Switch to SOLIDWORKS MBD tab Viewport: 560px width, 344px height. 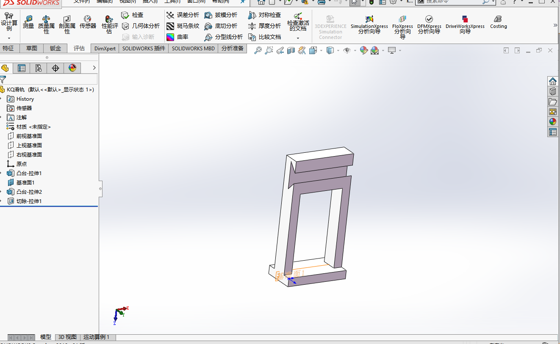193,48
